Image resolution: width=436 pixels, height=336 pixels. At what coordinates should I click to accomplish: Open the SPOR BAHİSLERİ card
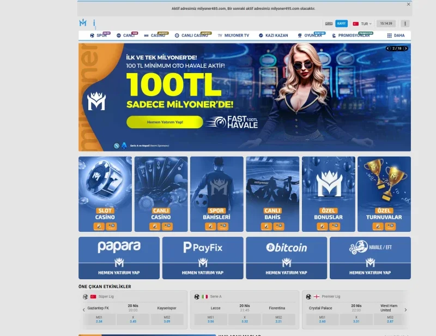(x=216, y=194)
